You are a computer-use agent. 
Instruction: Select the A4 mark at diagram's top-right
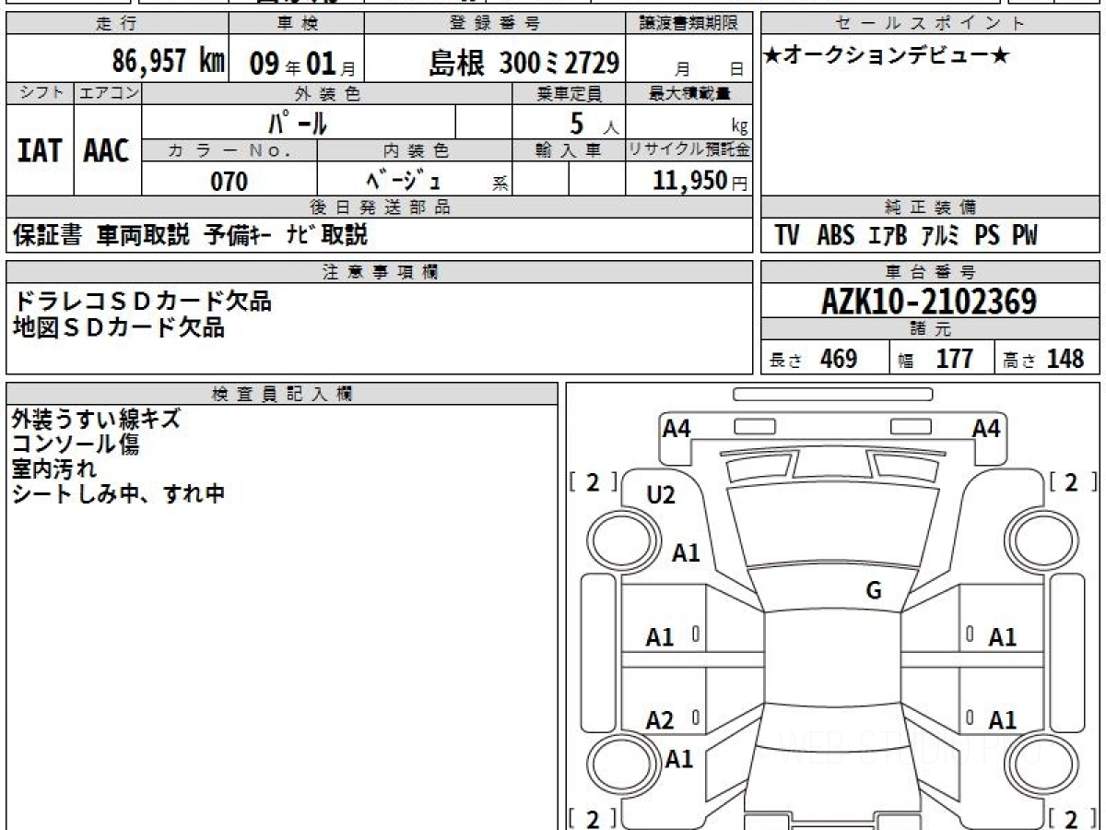click(x=986, y=428)
